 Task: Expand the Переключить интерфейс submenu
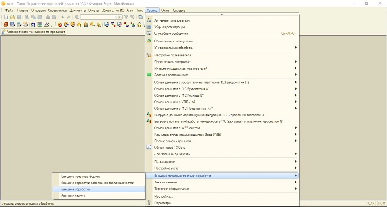296,61
